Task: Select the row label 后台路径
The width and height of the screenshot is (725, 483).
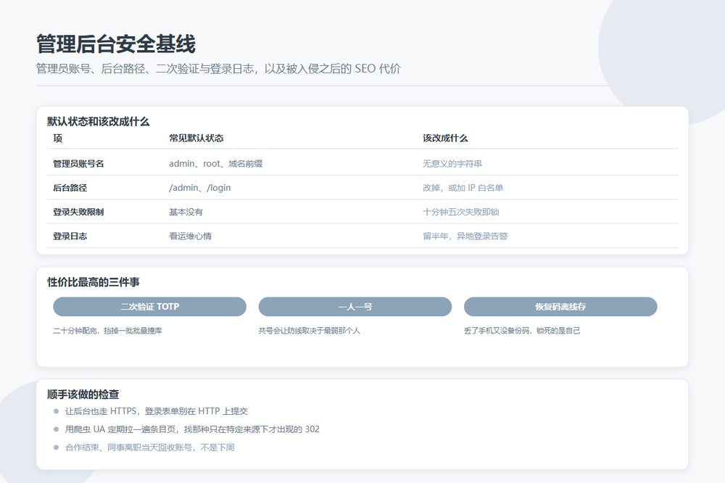Action: [70, 188]
